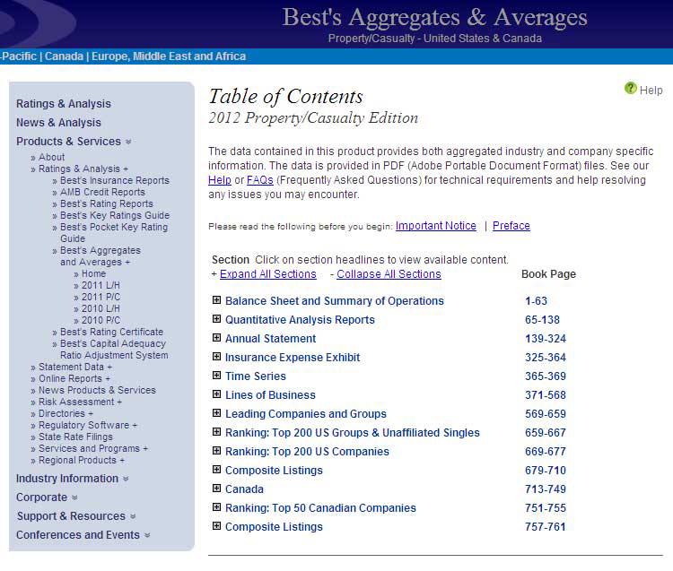The height and width of the screenshot is (571, 673).
Task: Open the Insurance Expense Exhibit section
Action: click(293, 358)
